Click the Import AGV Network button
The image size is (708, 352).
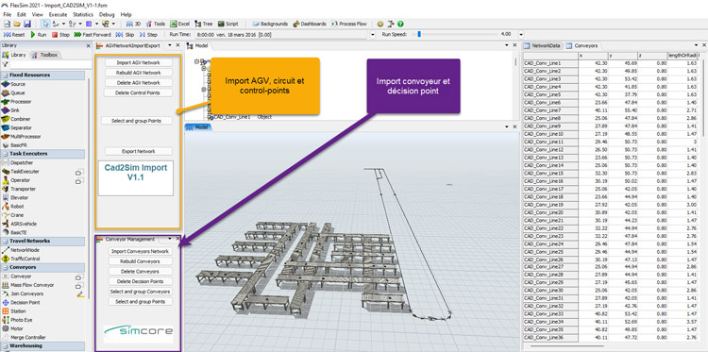(138, 62)
